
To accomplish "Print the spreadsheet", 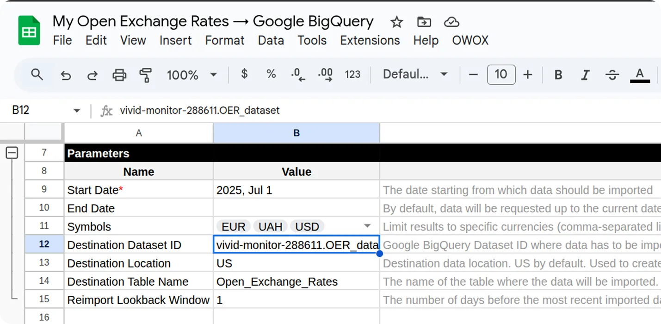I will (x=119, y=75).
